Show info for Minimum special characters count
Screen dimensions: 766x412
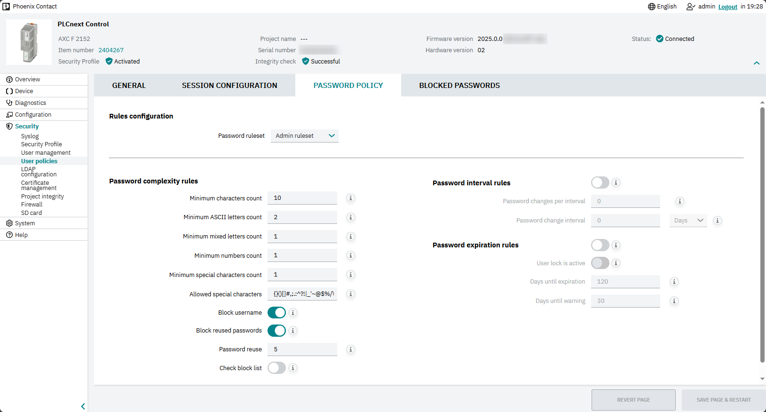tap(351, 275)
